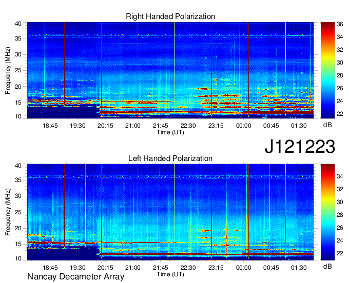Click the 10 MHz tick of Left Handed plot

click(18, 258)
